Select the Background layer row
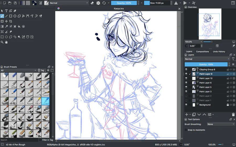236x147 pixels. 210,105
